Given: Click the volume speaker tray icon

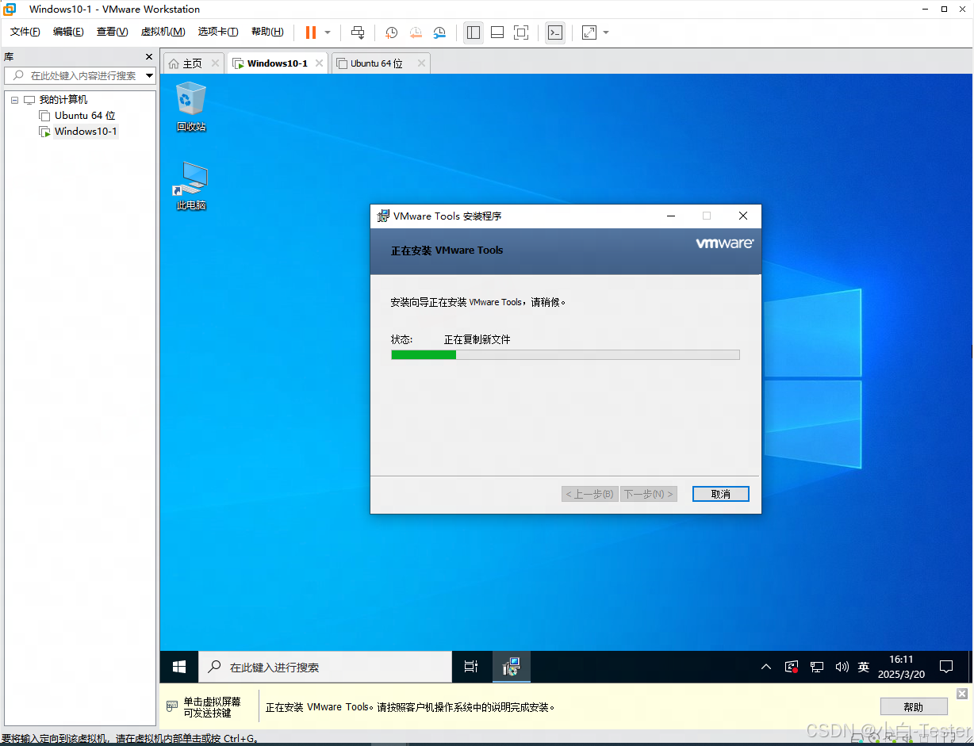Looking at the screenshot, I should click(842, 667).
